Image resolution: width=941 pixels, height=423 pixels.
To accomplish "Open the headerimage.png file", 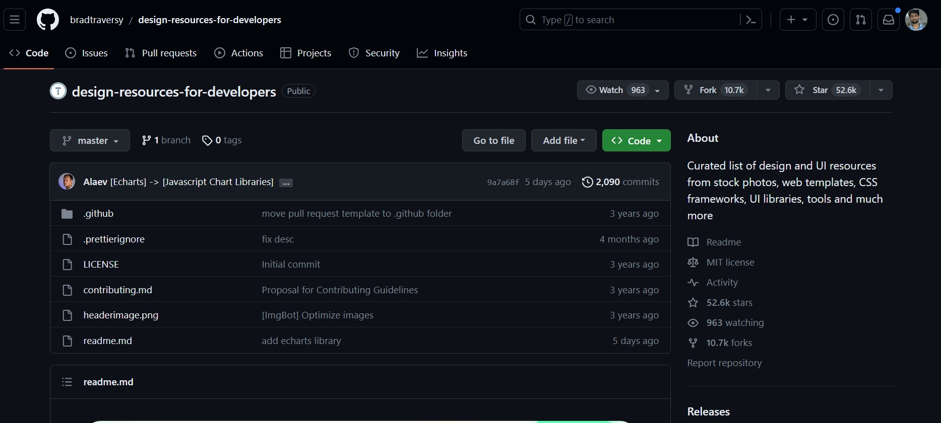I will pos(121,315).
